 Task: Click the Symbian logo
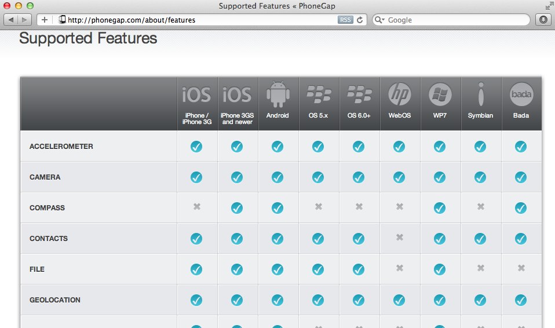(x=481, y=94)
